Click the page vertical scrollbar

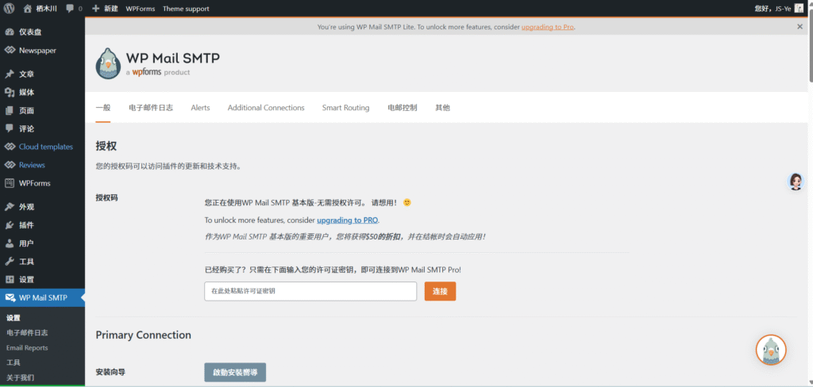810,47
